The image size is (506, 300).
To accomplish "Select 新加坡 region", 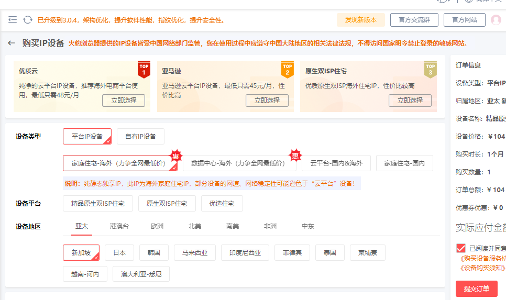I will (81, 252).
